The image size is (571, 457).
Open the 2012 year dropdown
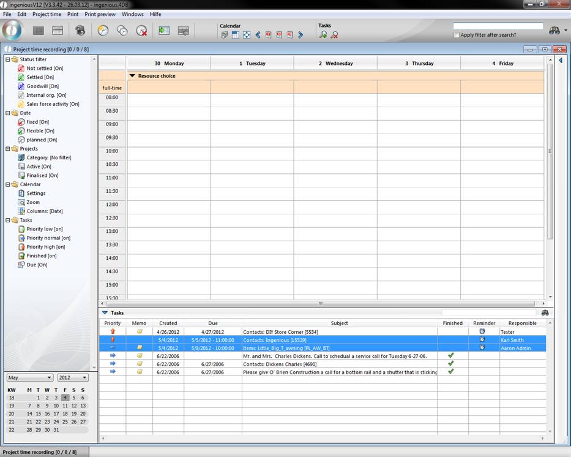[x=73, y=377]
